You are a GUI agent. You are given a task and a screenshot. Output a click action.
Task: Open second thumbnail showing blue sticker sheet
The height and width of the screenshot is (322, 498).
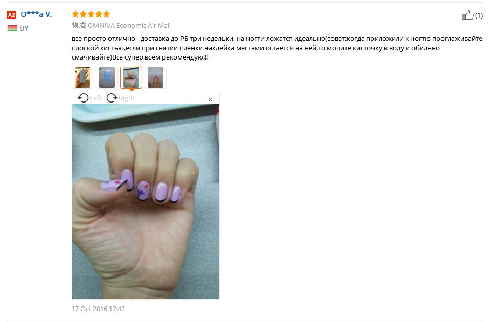107,78
